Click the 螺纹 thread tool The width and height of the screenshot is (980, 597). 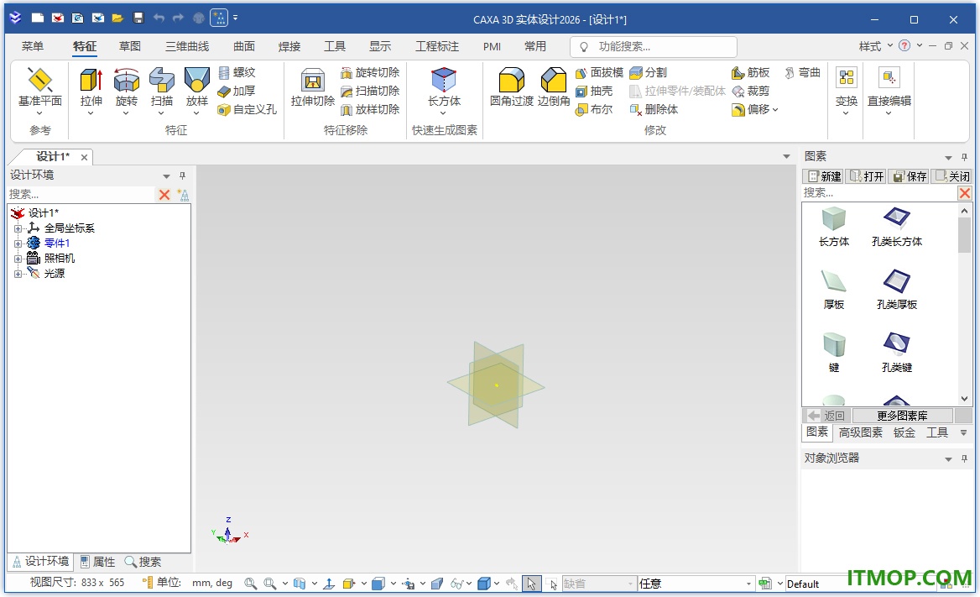pos(237,72)
